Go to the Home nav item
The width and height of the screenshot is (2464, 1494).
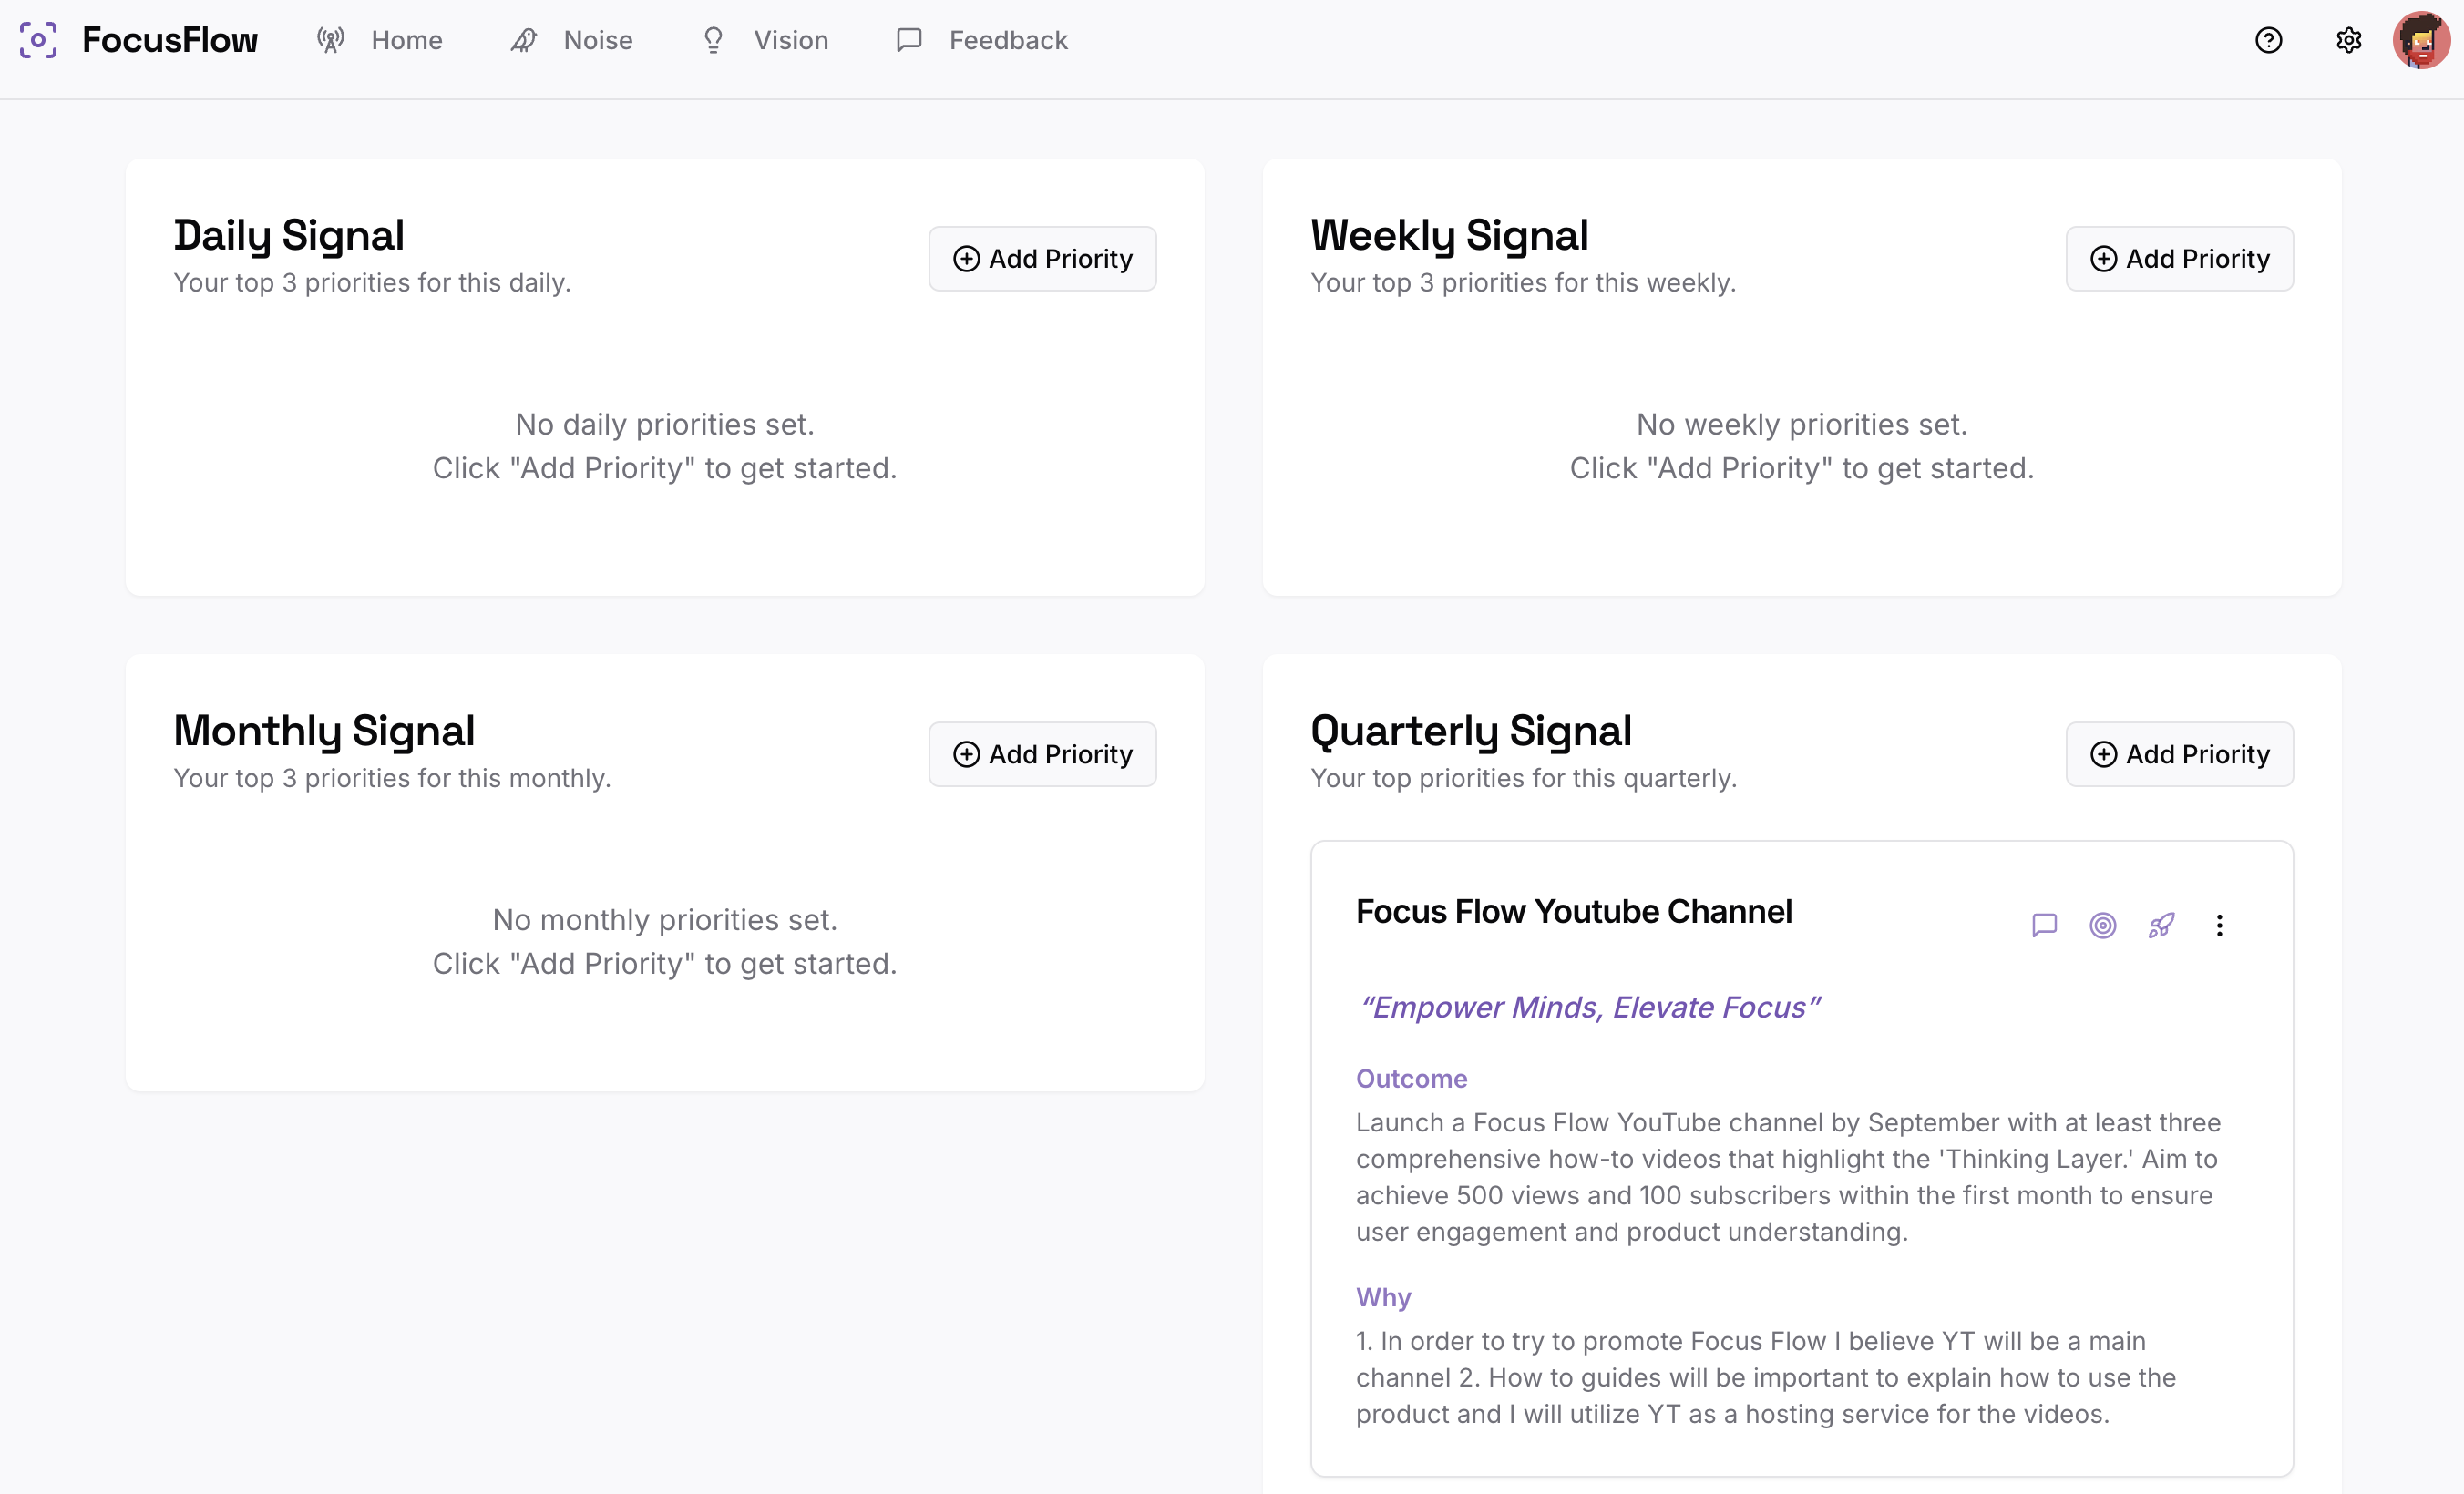point(379,40)
